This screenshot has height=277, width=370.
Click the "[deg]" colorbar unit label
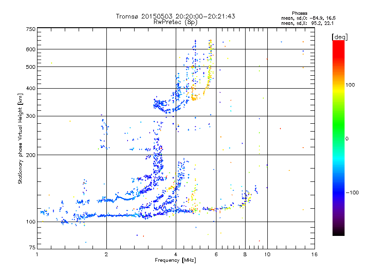coord(339,37)
